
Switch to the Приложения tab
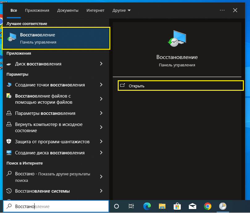click(x=37, y=10)
